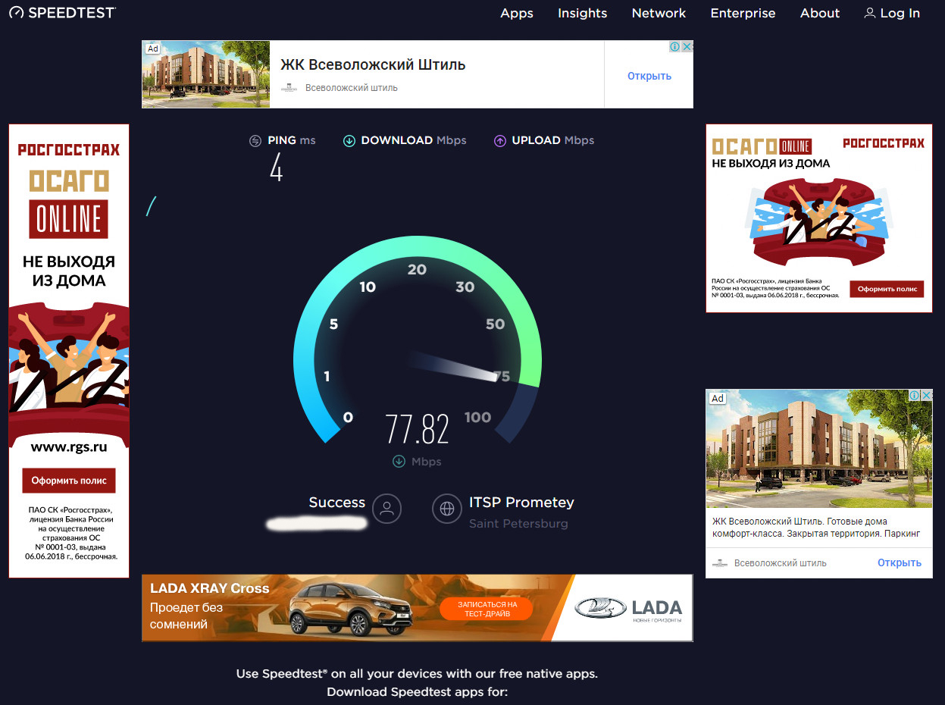Click the info icon on the top banner ad

pos(674,47)
